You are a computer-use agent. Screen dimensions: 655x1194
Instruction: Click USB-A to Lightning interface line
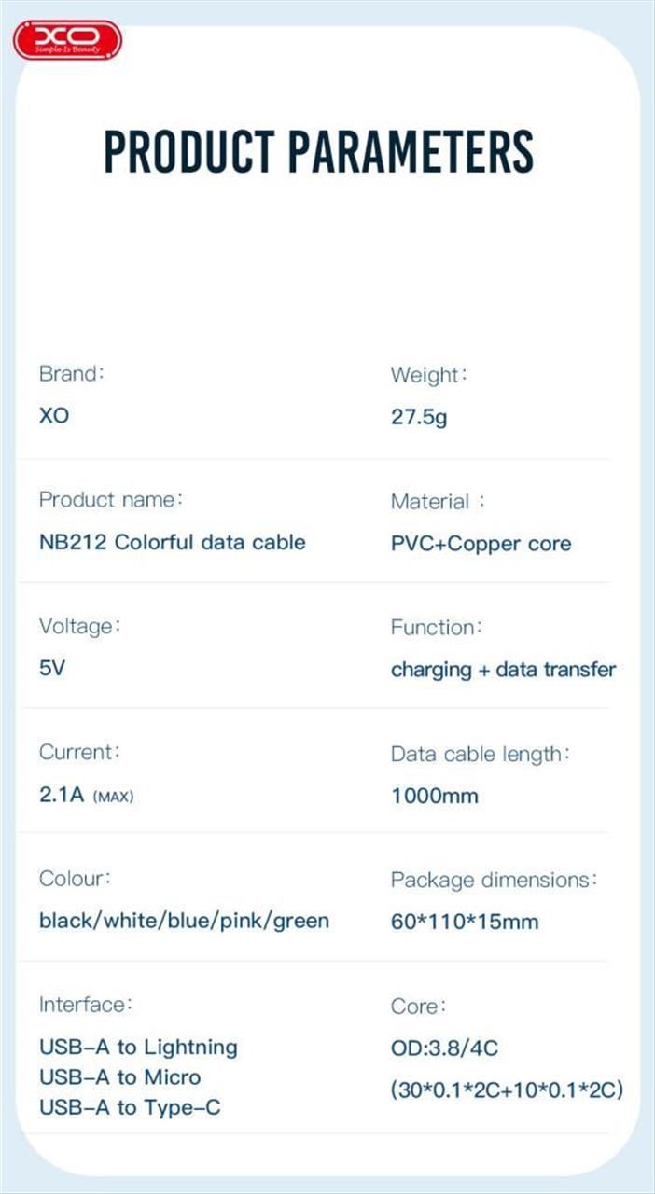coord(138,1048)
